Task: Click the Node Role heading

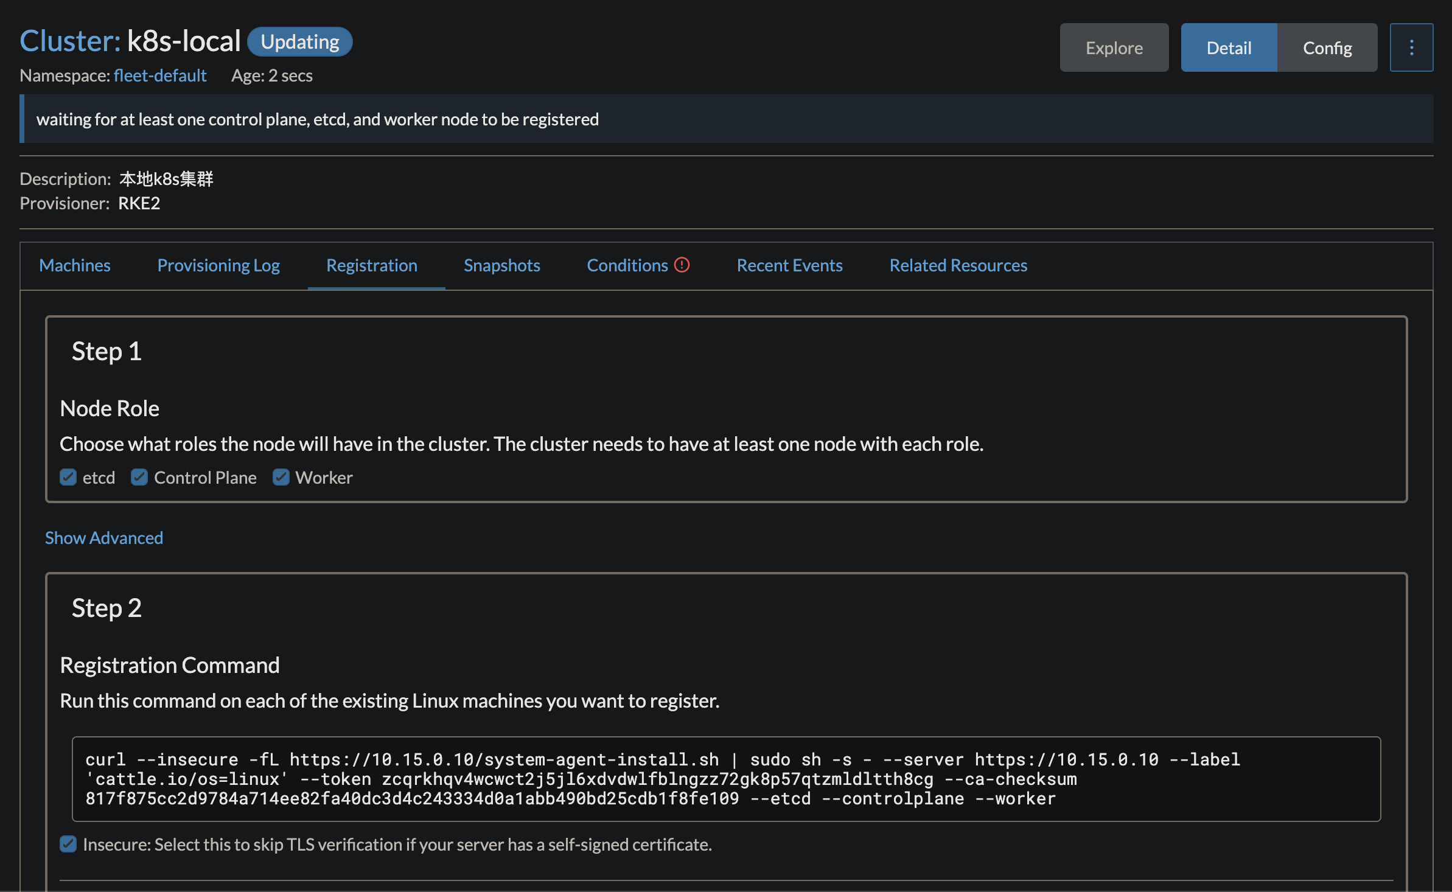Action: pos(110,408)
